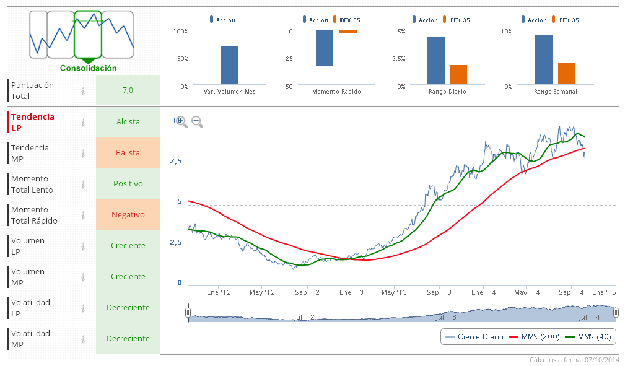Select the Tendencia MP indicator row
625x366 pixels.
pos(38,153)
